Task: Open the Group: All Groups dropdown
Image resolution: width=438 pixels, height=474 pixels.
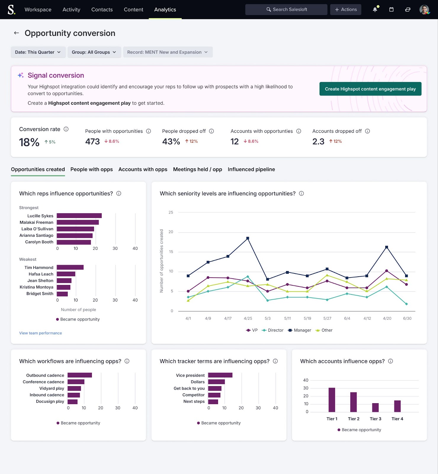Action: [x=94, y=52]
